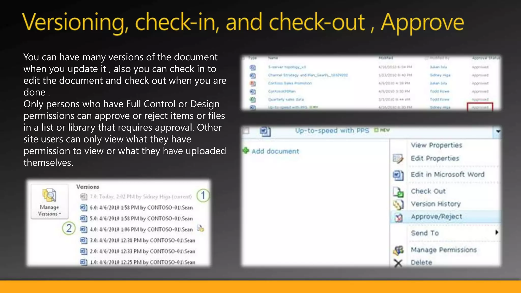This screenshot has height=293, width=521.
Task: Click the Word icon beside version 6.0
Action: tap(84, 208)
